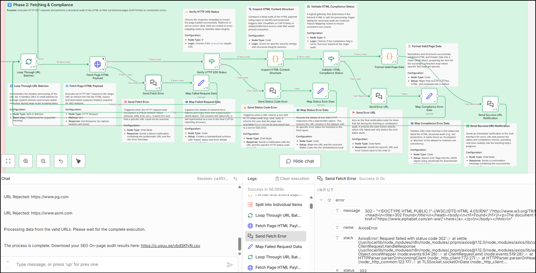Screen dimensions: 536x273
Task: Select the Verify HTTP 200 Status IF node
Action: coord(212,62)
